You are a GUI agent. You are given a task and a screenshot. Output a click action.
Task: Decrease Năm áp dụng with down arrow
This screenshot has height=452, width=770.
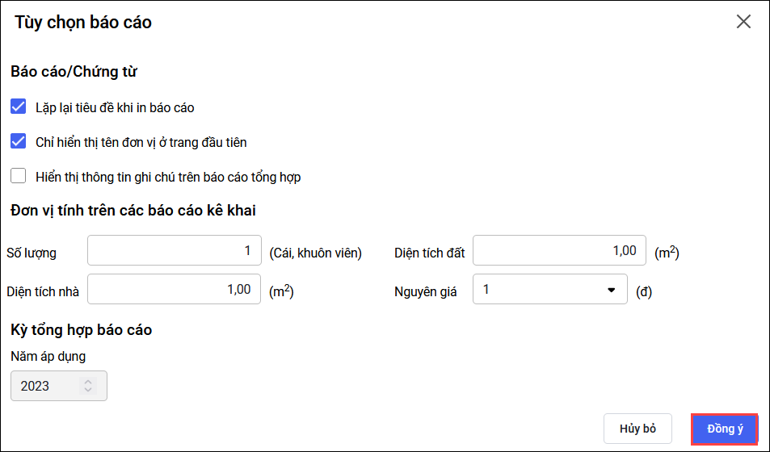pos(87,391)
